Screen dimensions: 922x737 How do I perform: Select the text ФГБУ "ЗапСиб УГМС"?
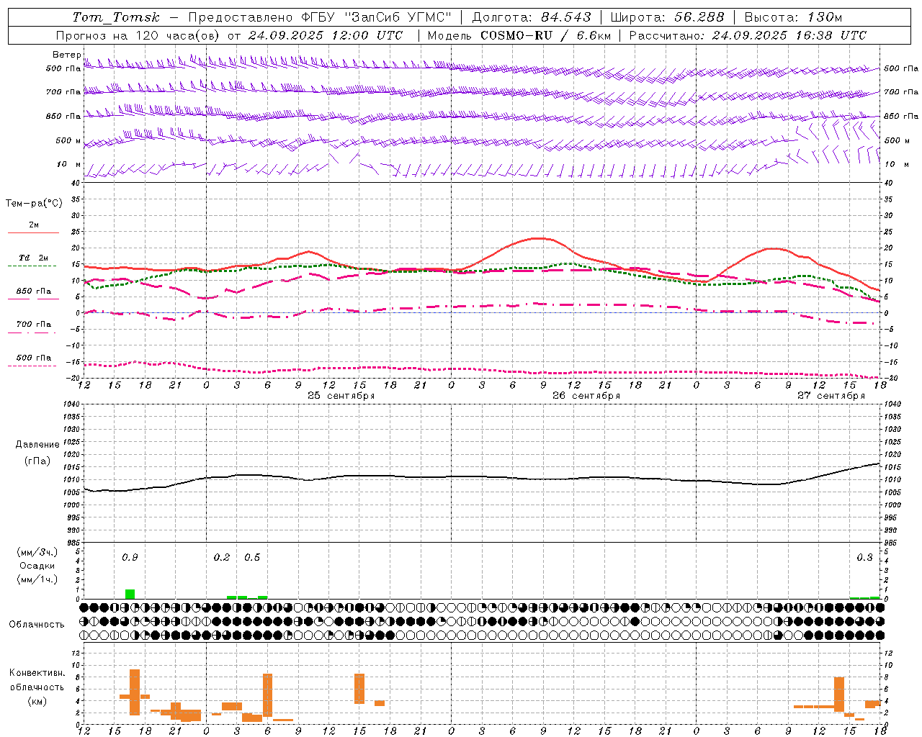pyautogui.click(x=377, y=17)
